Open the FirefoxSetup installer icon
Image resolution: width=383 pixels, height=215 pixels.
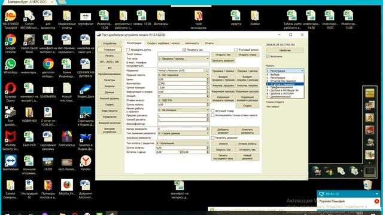pos(66,139)
